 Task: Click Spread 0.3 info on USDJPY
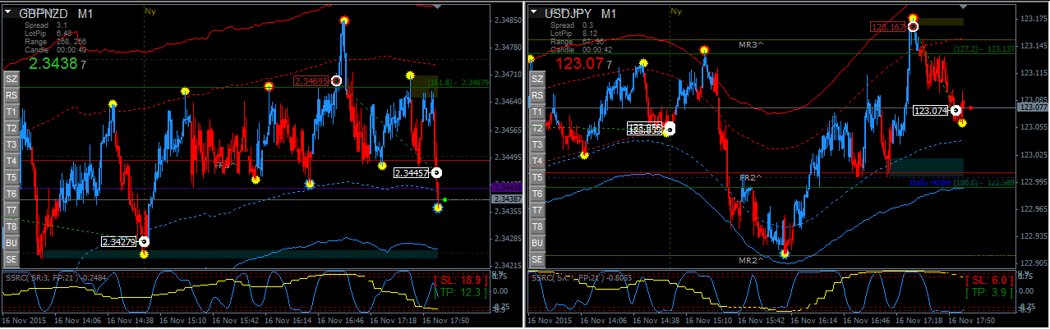coord(572,26)
